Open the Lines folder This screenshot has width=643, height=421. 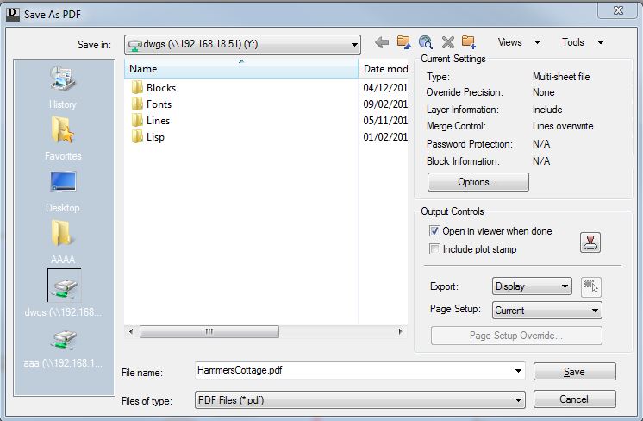pos(151,121)
